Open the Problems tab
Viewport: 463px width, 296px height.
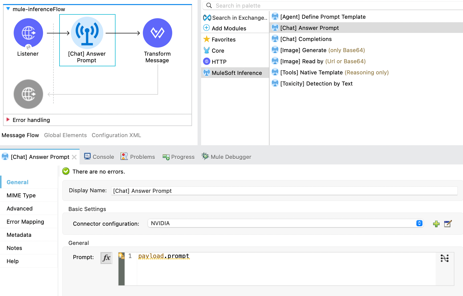pyautogui.click(x=138, y=157)
